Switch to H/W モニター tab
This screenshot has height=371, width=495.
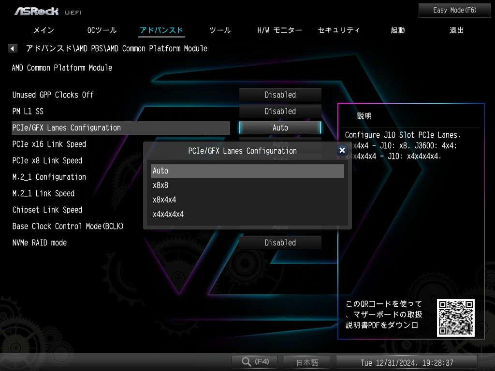[279, 30]
